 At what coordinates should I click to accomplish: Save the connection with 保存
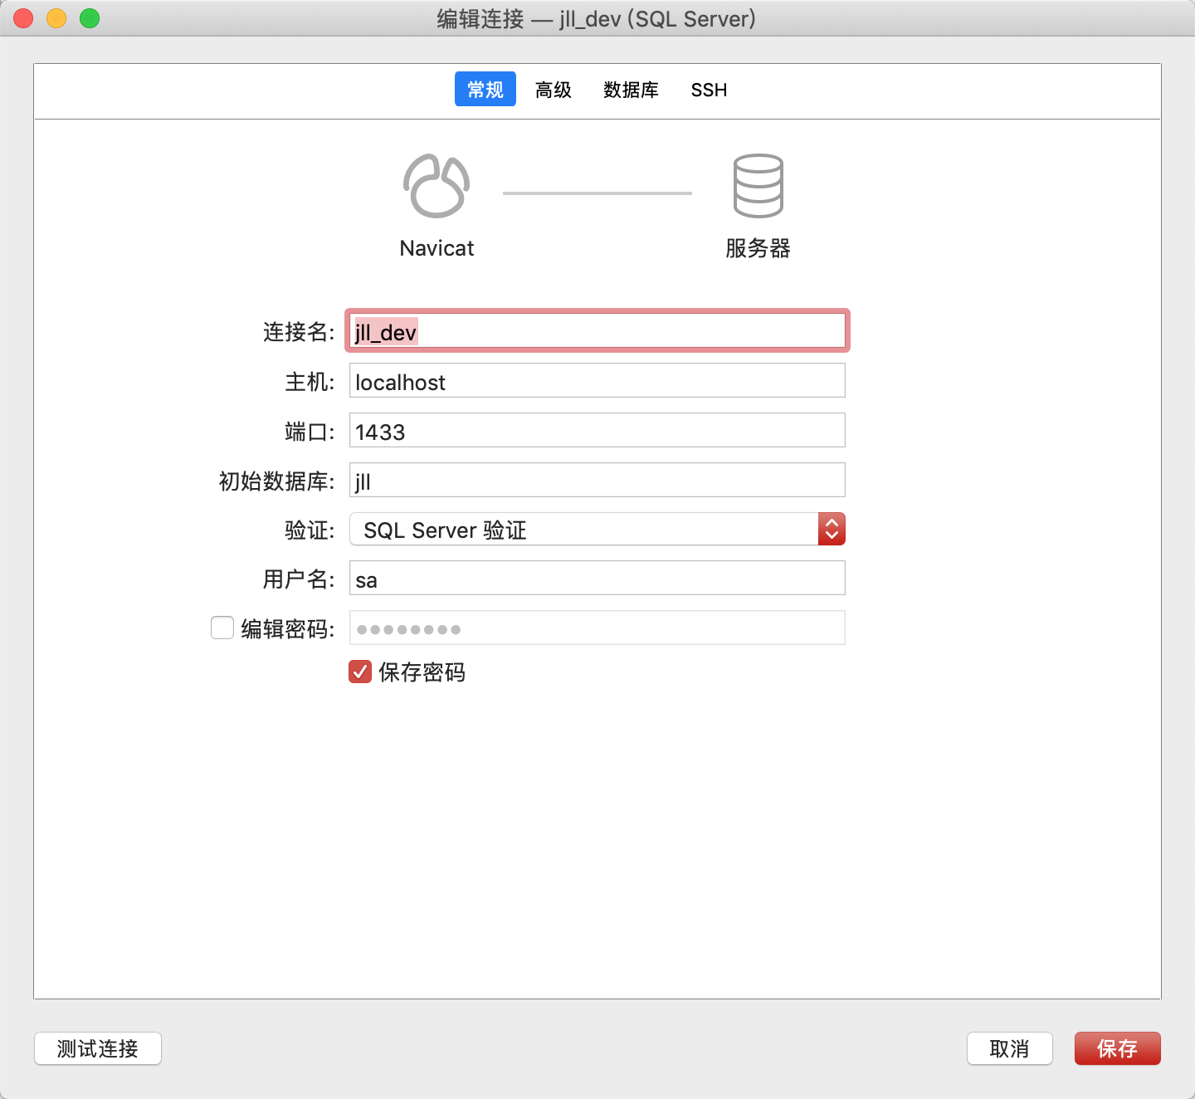click(x=1118, y=1048)
